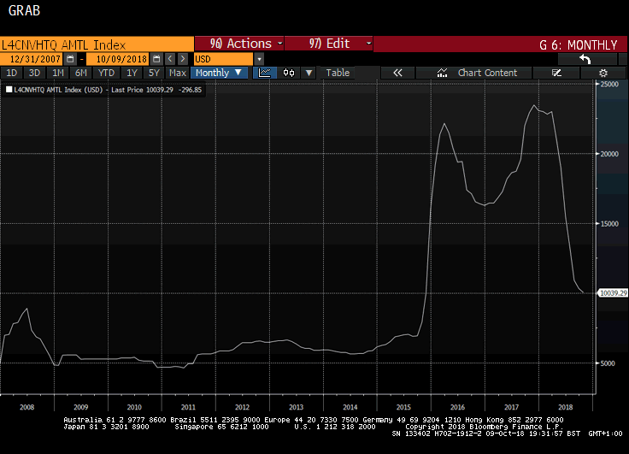Click the annotate pencil icon
The height and width of the screenshot is (454, 629).
557,73
